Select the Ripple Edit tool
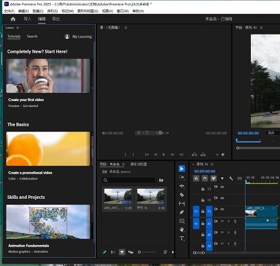This screenshot has height=266, width=280. coord(182,186)
